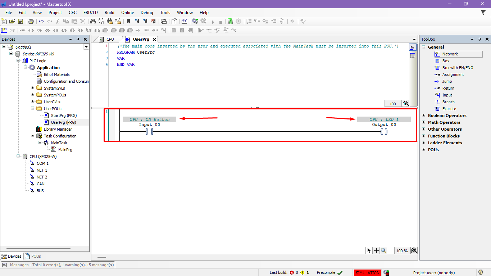The width and height of the screenshot is (491, 276).
Task: Expand the Function Blocks toolbox group
Action: (x=424, y=136)
